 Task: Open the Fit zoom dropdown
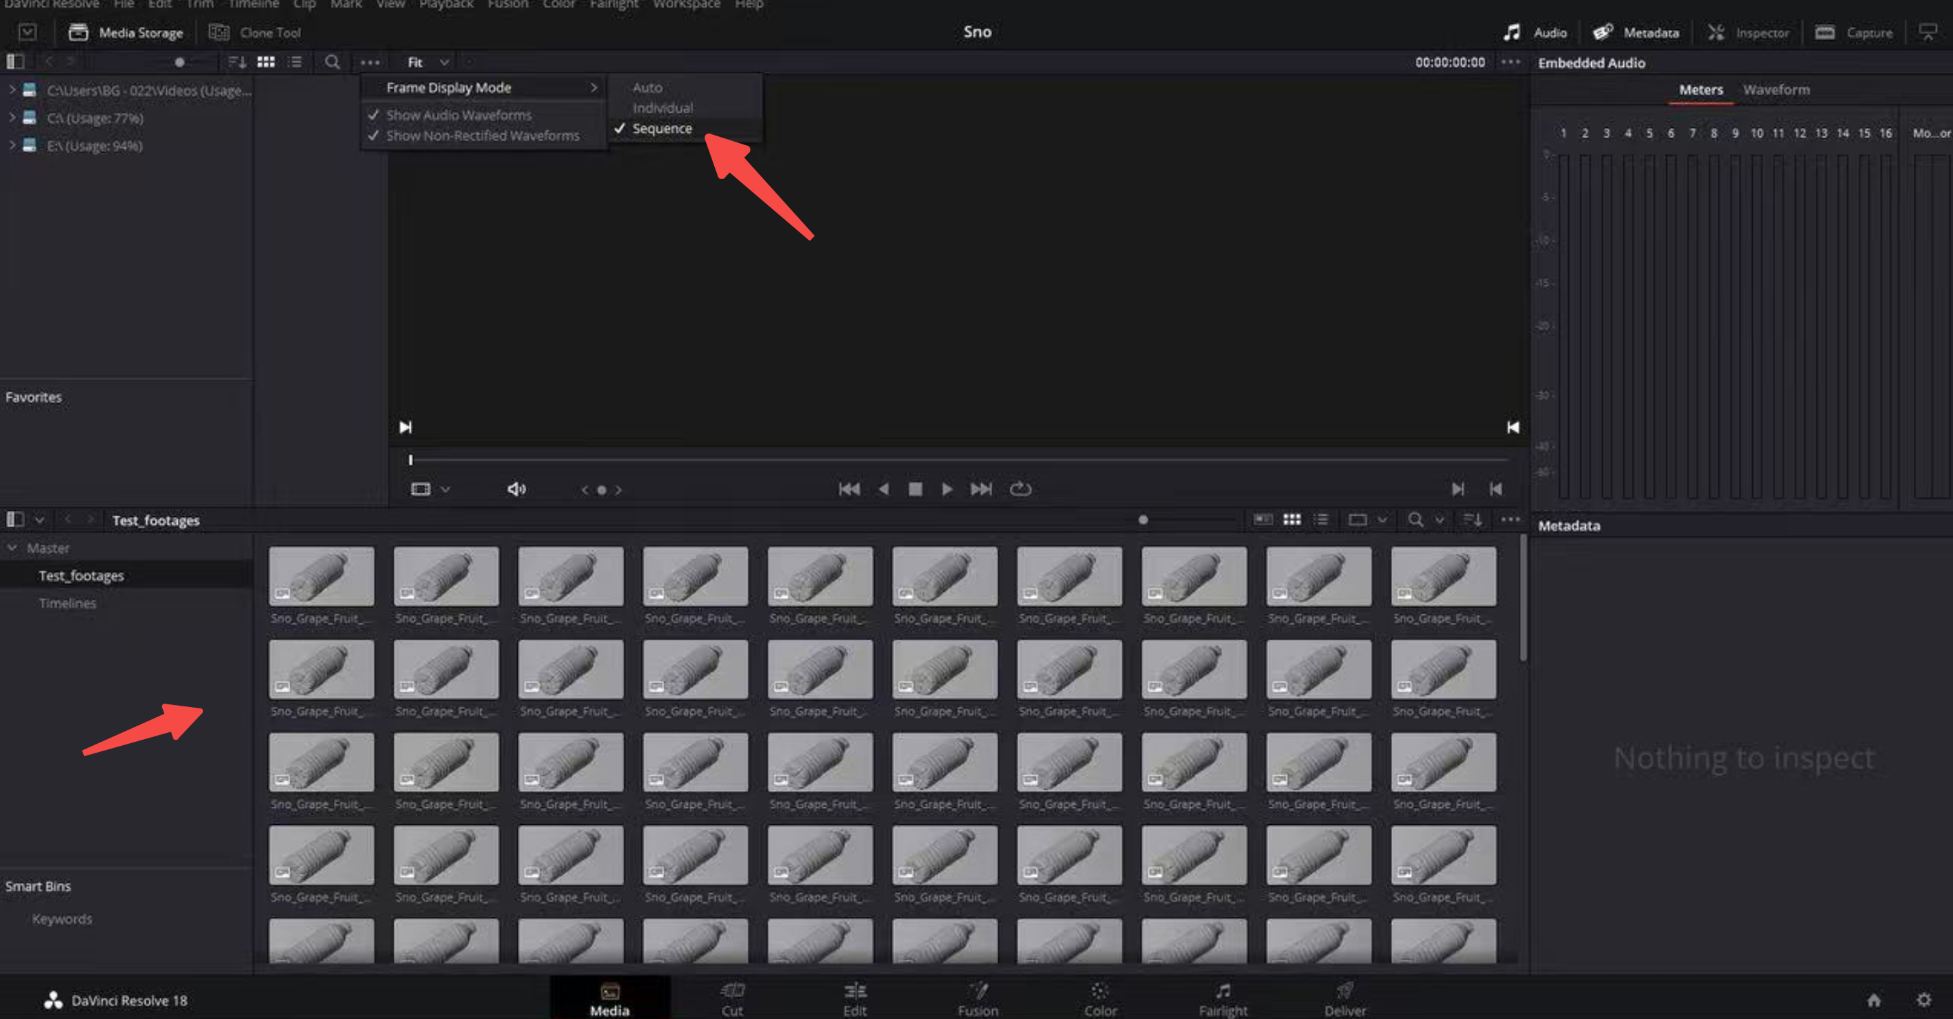tap(427, 62)
